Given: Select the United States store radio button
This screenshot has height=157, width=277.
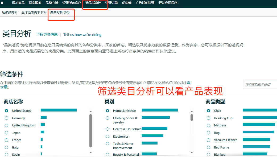Looking at the screenshot, I should coord(6,111).
